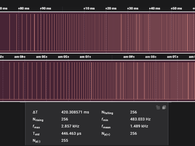Click the f min value 483.033 Hz
The height and width of the screenshot is (146, 195).
pos(140,119)
